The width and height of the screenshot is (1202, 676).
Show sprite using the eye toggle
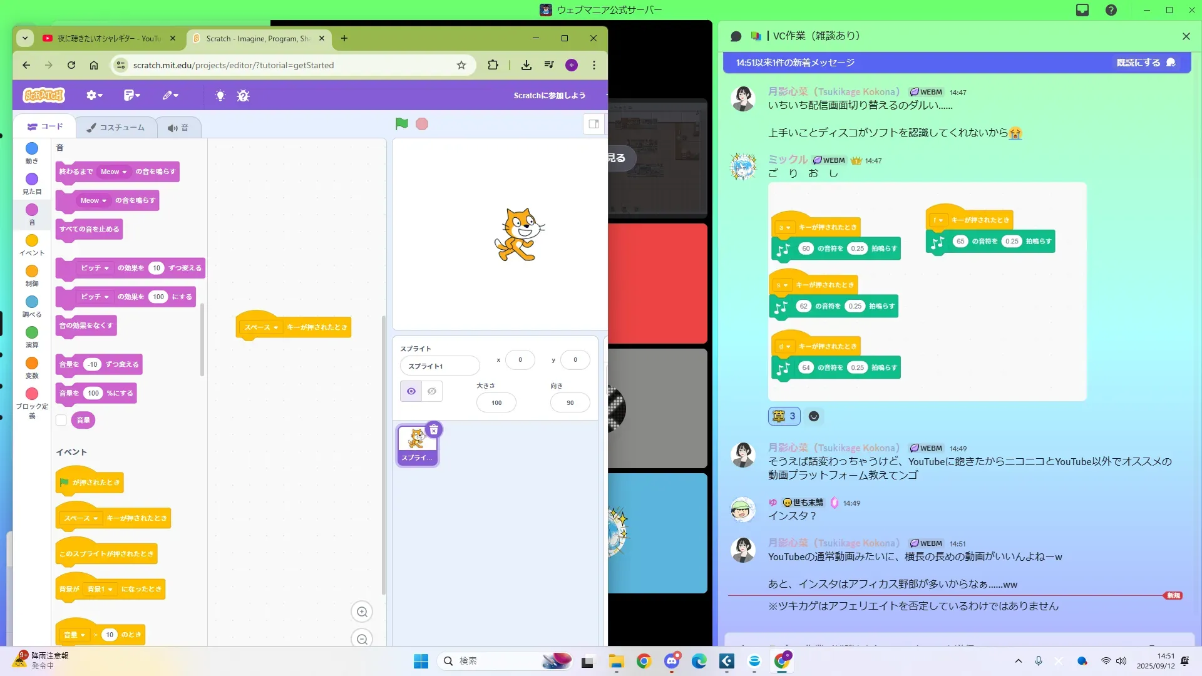(411, 391)
